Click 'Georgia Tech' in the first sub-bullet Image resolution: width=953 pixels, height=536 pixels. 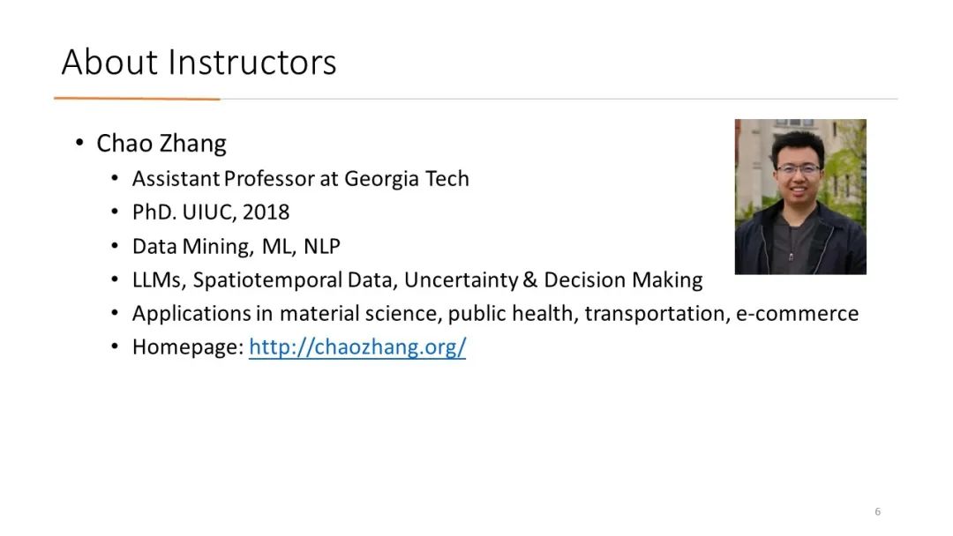click(x=407, y=178)
